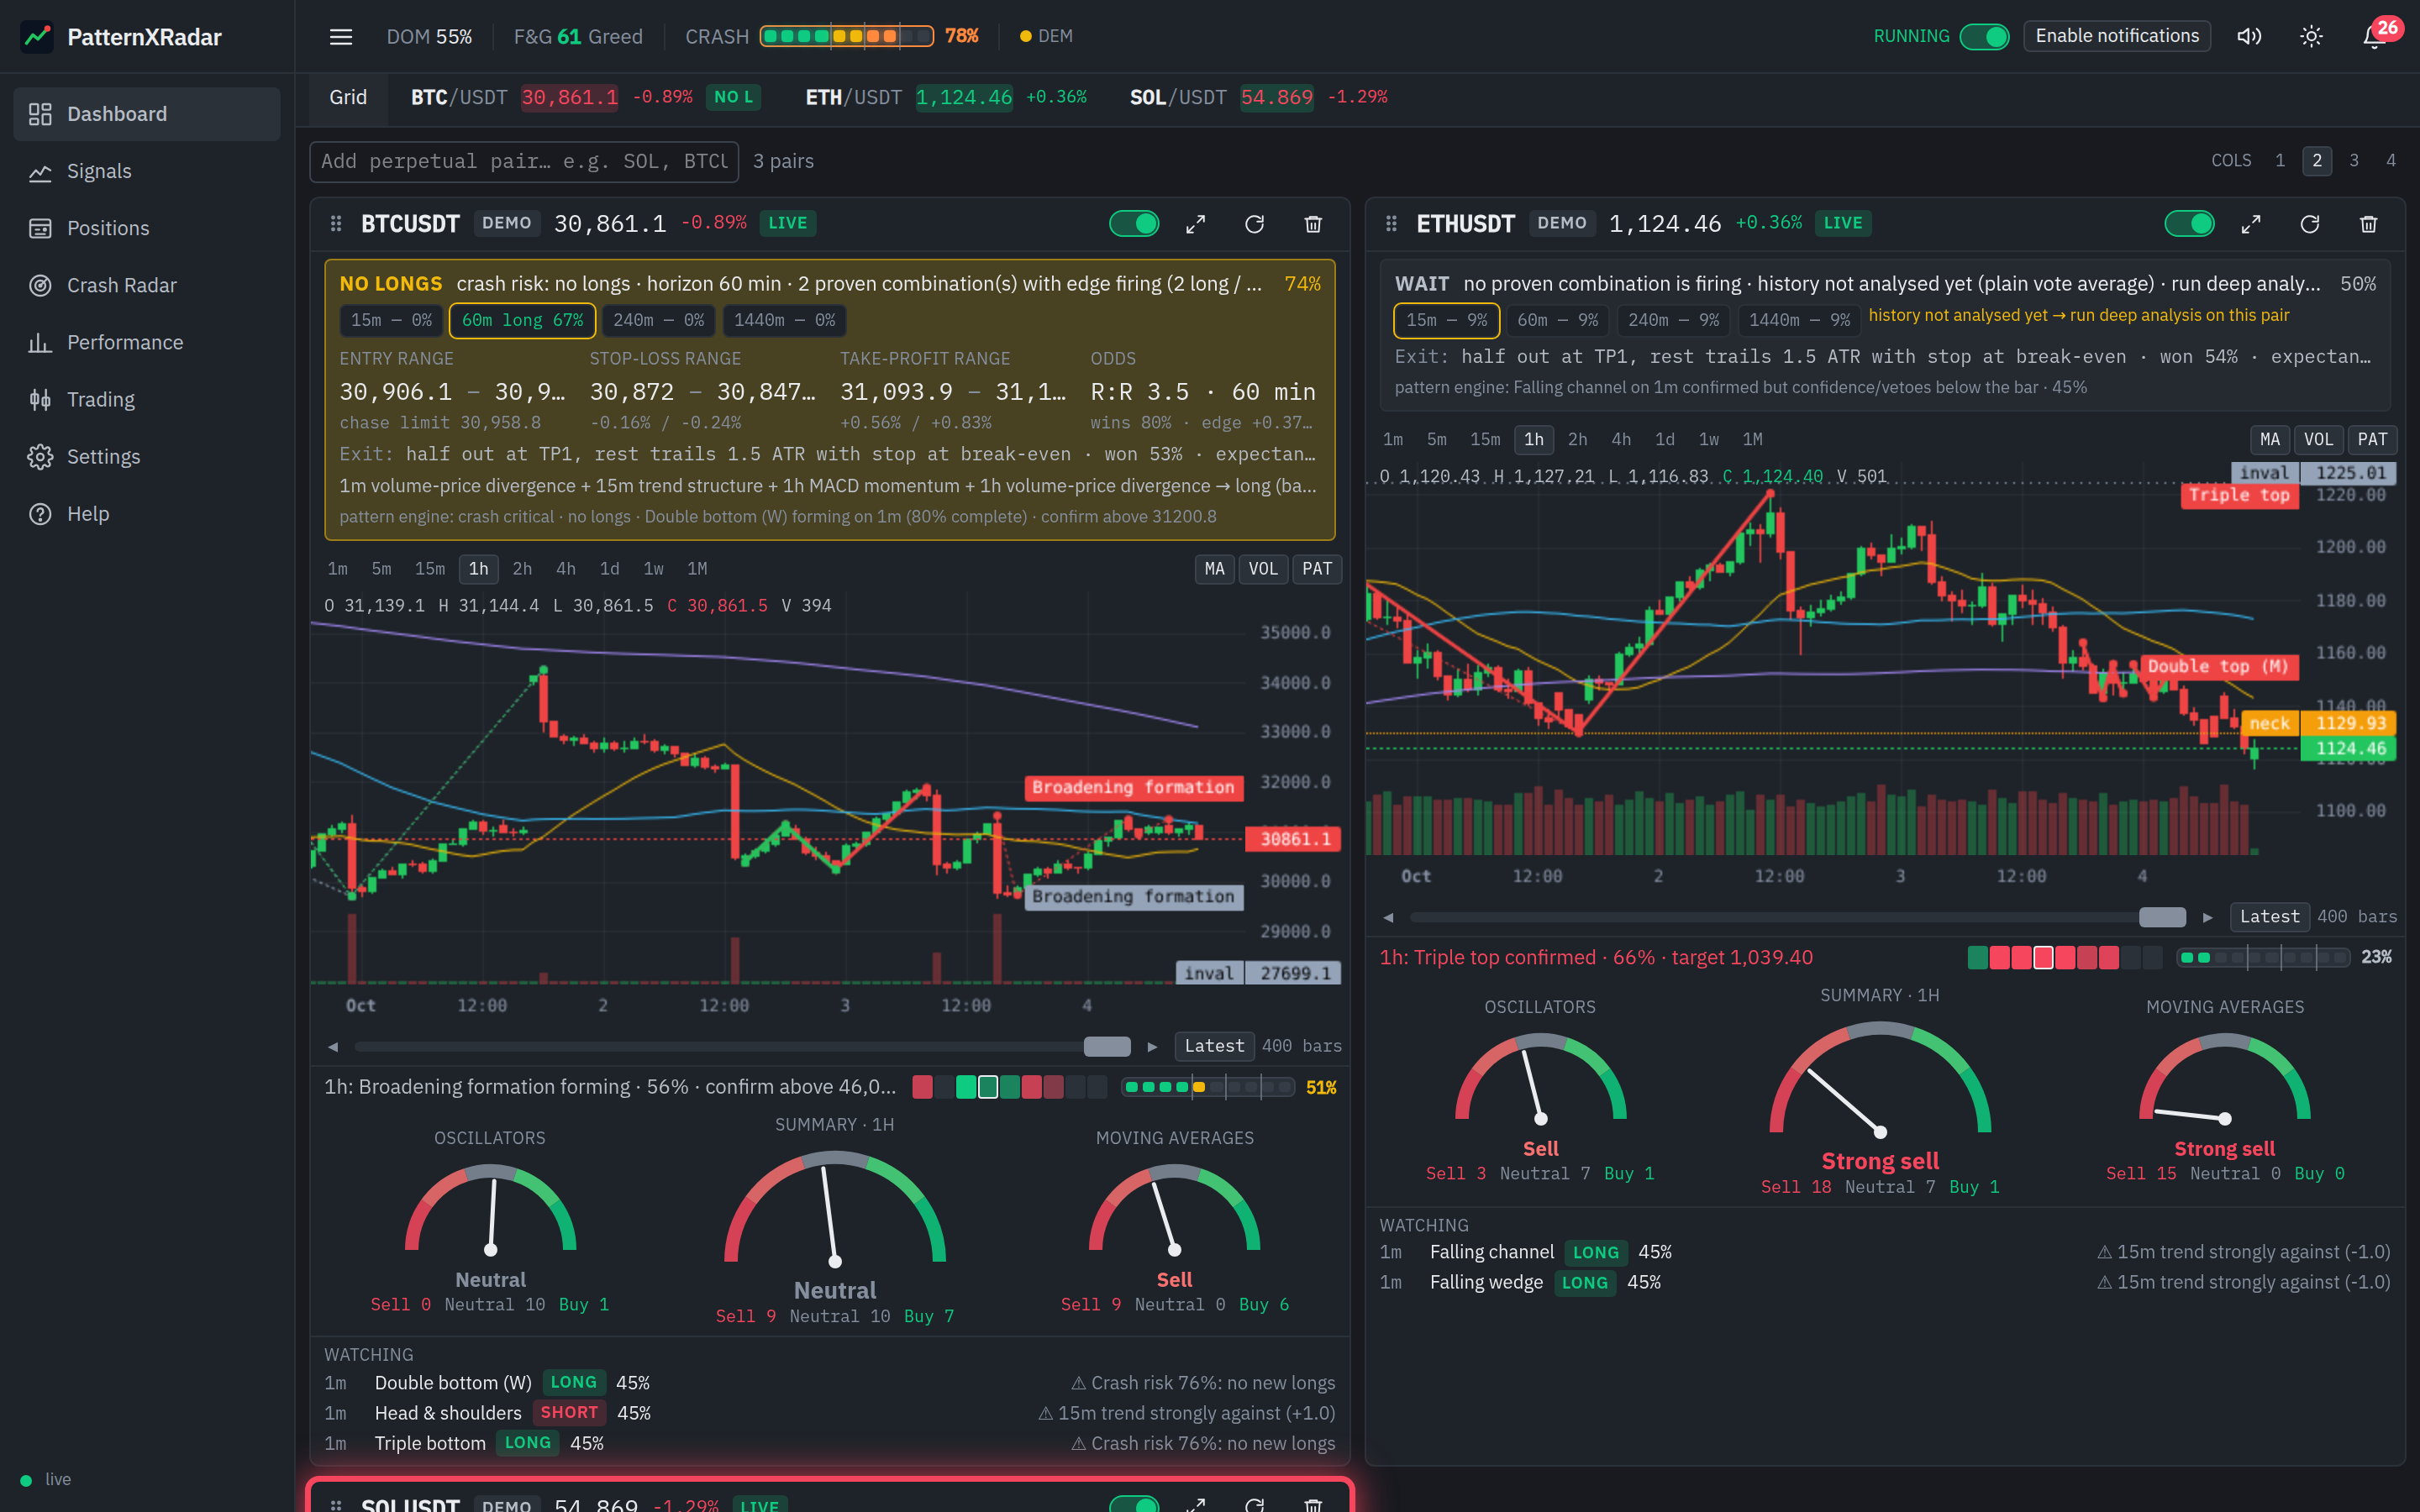
Task: Open Positions in the sidebar
Action: click(x=147, y=228)
